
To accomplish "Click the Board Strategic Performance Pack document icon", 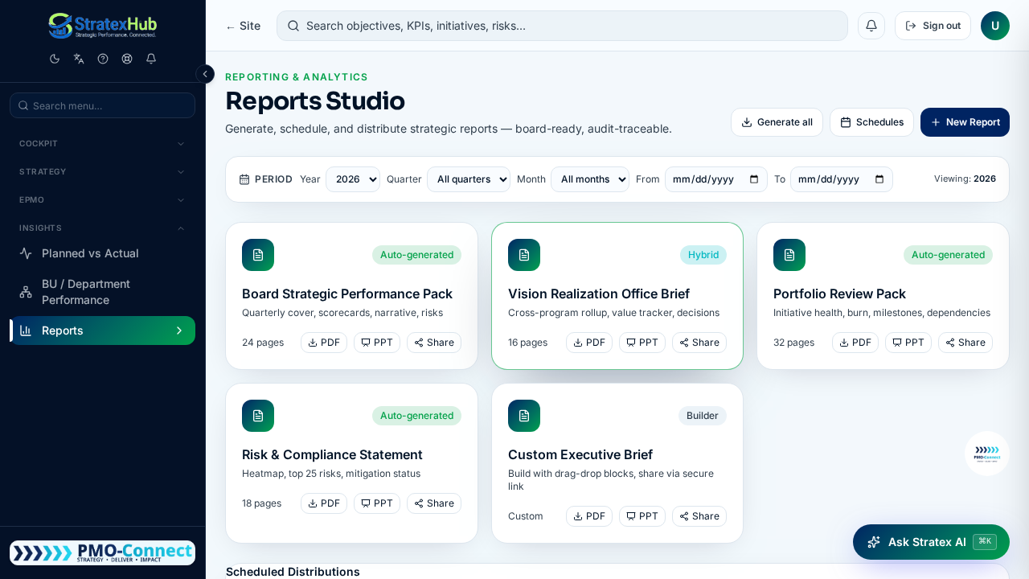I will pyautogui.click(x=258, y=255).
